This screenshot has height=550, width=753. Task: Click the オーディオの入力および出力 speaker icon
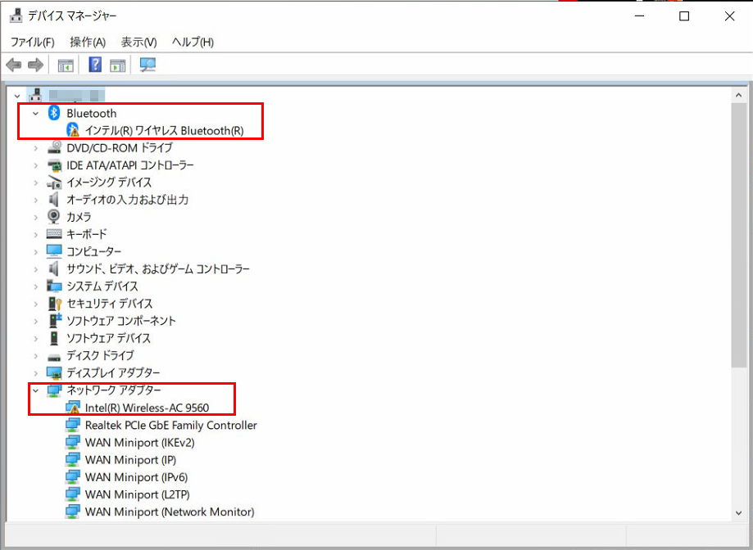[54, 200]
